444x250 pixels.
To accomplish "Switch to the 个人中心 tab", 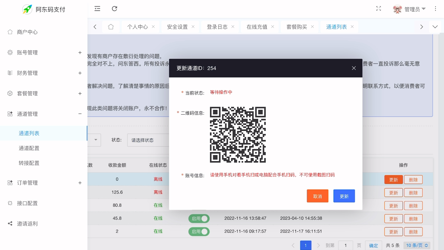I will click(138, 27).
